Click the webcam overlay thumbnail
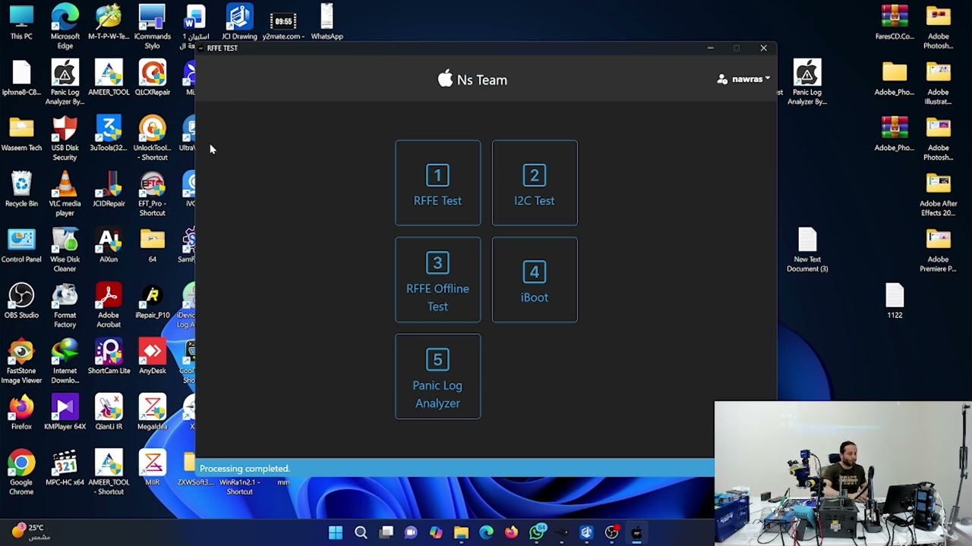This screenshot has width=972, height=546. 843,473
